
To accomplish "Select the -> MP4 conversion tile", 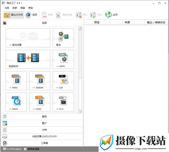I will tap(63, 59).
